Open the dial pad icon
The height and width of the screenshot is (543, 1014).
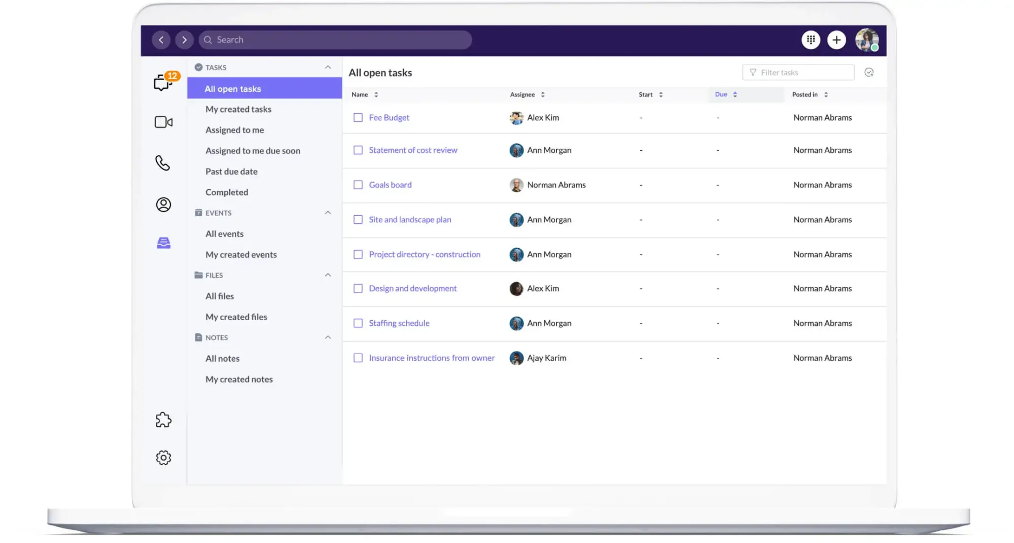pos(811,40)
